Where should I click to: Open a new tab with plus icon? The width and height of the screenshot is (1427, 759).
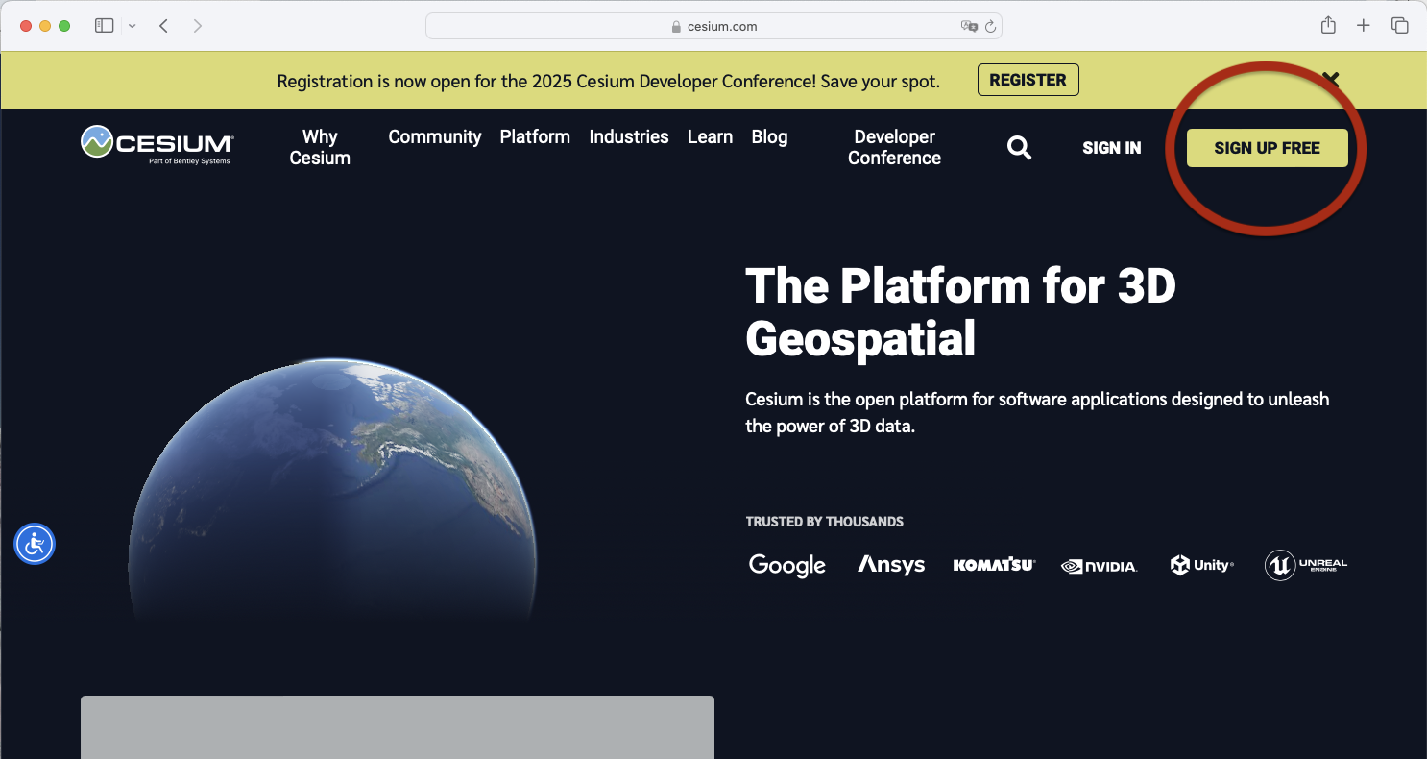[1364, 26]
